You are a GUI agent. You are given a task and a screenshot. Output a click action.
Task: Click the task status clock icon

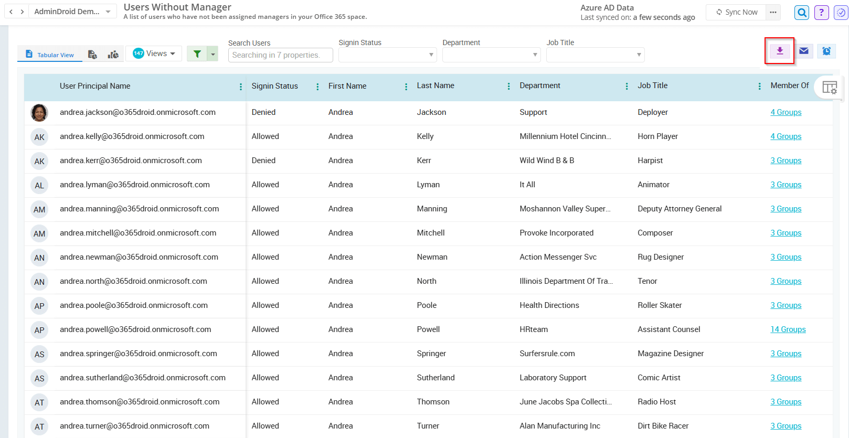[x=841, y=13]
